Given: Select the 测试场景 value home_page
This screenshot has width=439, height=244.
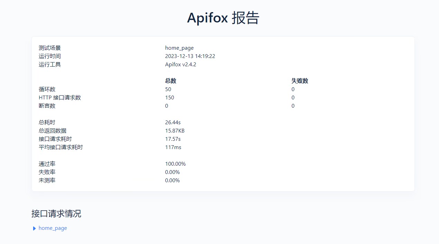Looking at the screenshot, I should (x=179, y=48).
